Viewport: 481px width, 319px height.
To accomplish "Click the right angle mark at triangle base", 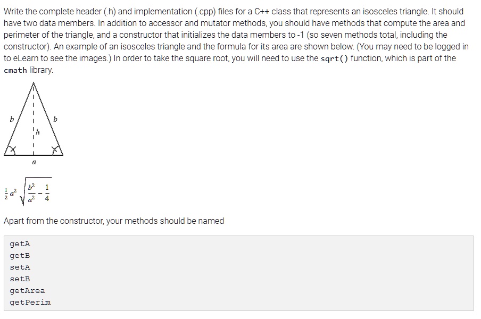I will [55, 150].
